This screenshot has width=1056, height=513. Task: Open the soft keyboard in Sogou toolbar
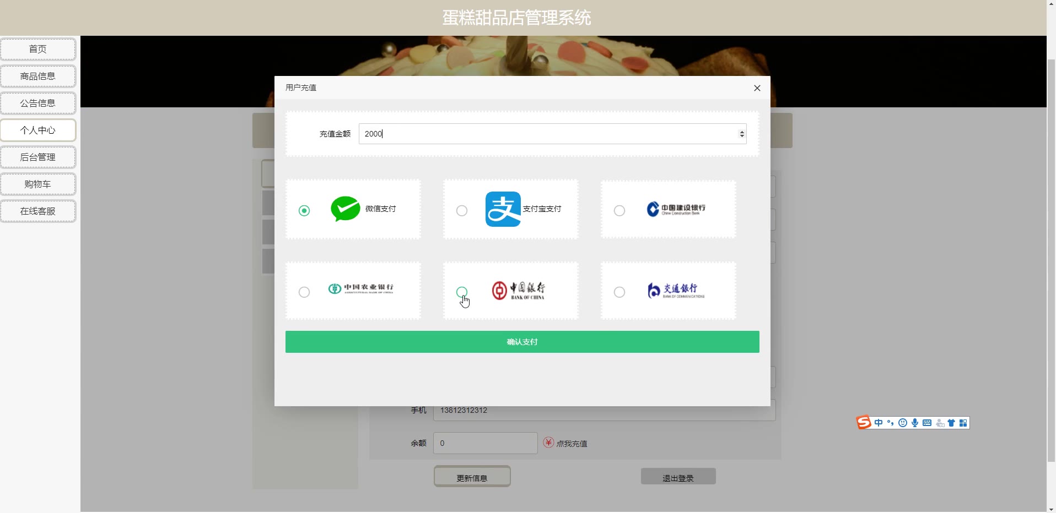pos(927,423)
